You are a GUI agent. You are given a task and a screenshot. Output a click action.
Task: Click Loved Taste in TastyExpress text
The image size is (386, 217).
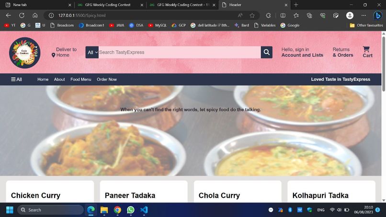coord(341,80)
